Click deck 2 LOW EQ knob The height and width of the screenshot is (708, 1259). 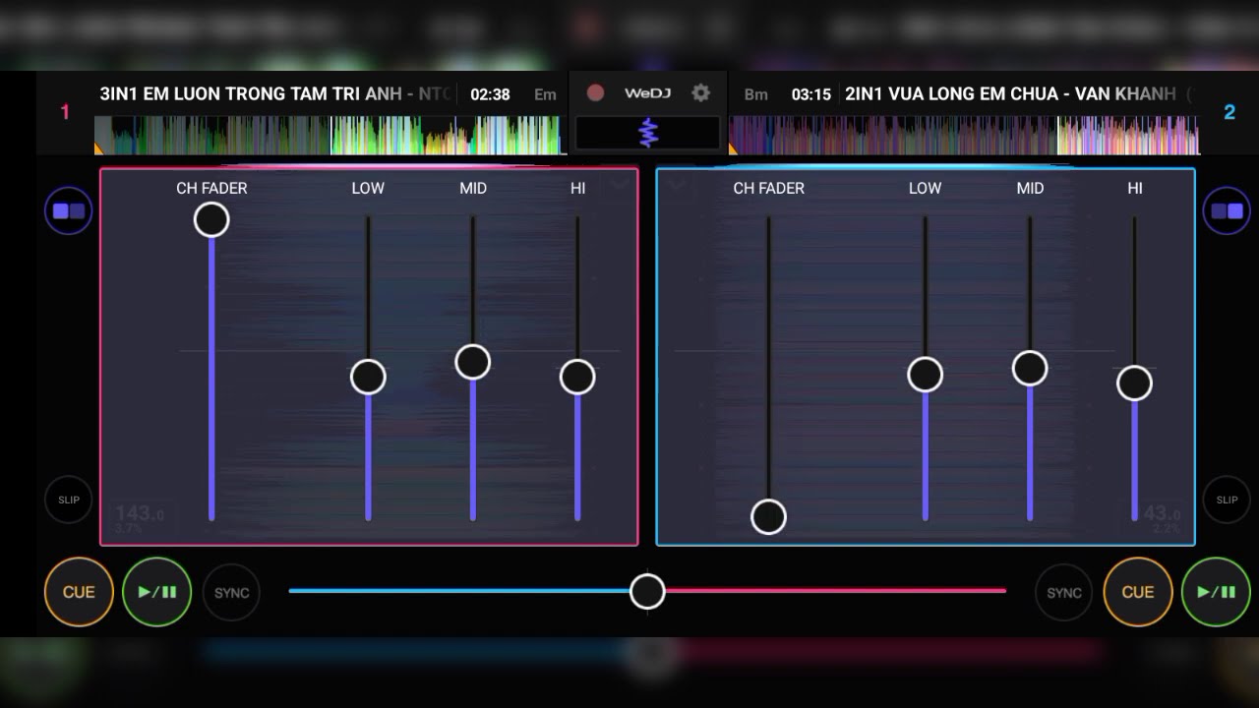(x=925, y=375)
